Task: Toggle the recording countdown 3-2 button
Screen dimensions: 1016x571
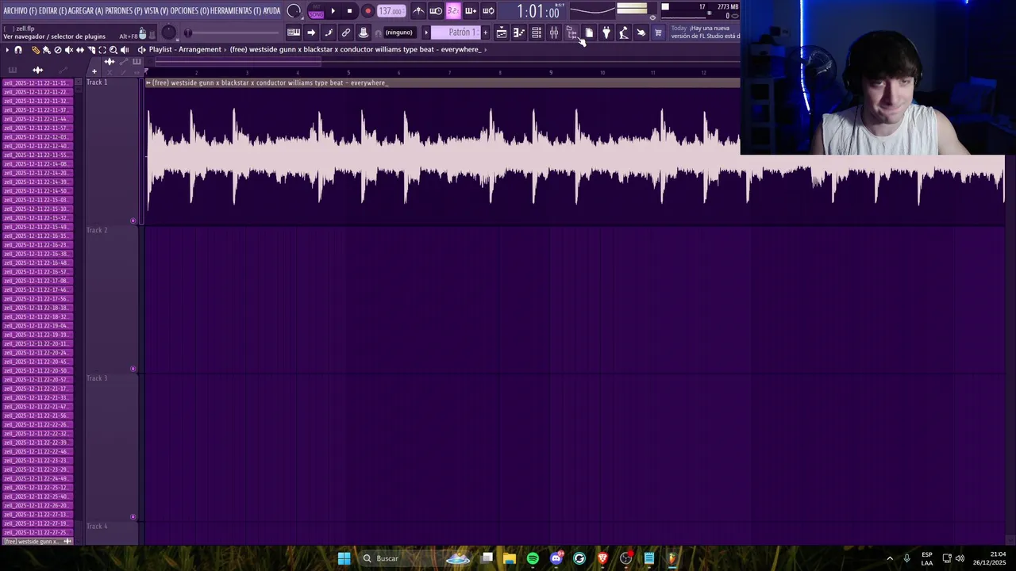Action: tap(452, 11)
